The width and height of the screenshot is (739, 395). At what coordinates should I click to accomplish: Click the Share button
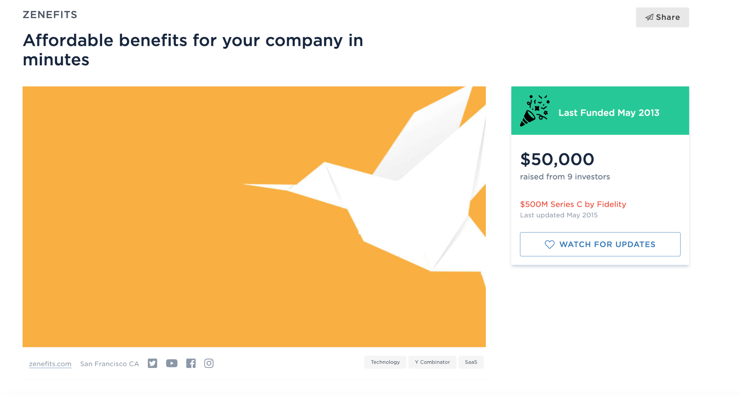click(662, 17)
